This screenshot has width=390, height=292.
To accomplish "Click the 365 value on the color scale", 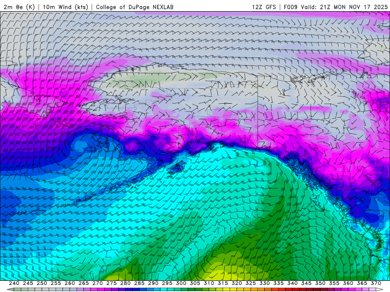I will point(362,283).
